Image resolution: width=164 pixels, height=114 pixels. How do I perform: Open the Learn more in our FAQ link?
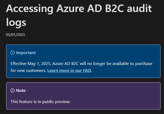click(x=69, y=71)
